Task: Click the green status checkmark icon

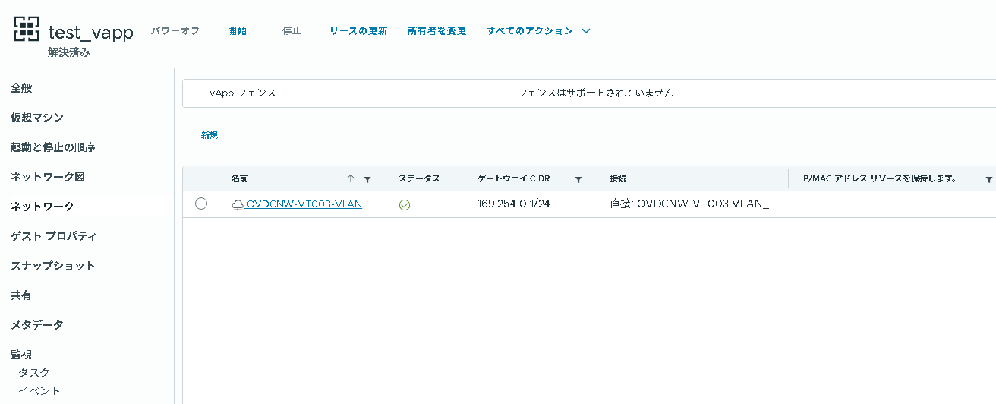Action: click(405, 204)
